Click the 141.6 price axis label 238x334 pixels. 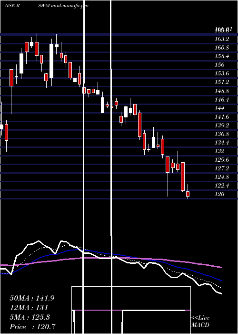(x=222, y=117)
